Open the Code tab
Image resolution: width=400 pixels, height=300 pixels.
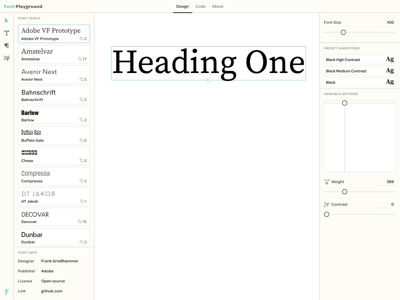[200, 6]
